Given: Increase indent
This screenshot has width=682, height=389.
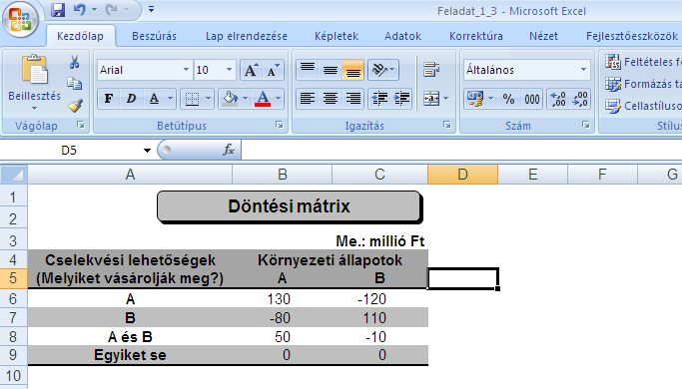Looking at the screenshot, I should [x=401, y=99].
